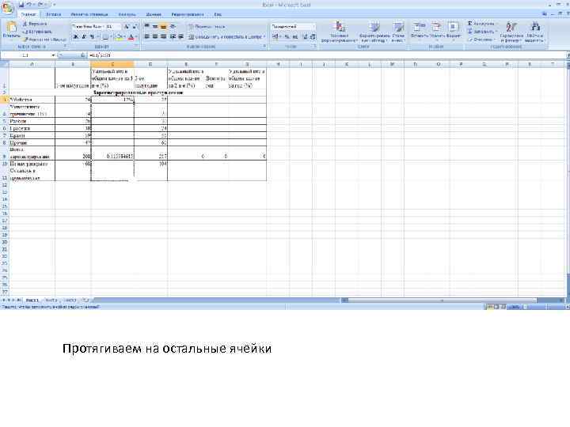This screenshot has height=427, width=570.
Task: Save the workbook from Quick Access toolbar
Action: point(22,5)
